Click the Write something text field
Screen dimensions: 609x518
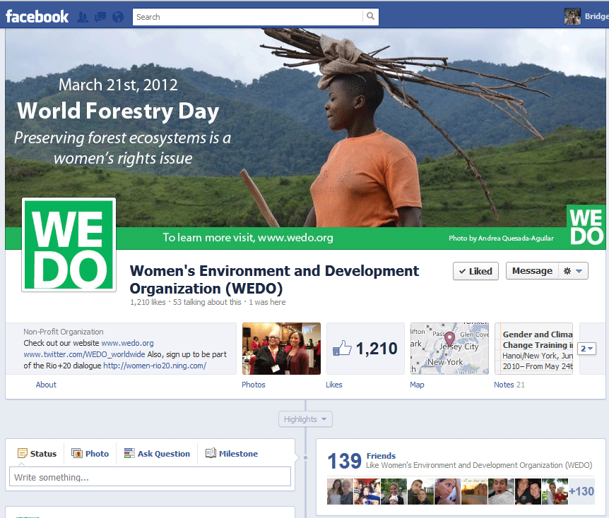click(x=150, y=477)
